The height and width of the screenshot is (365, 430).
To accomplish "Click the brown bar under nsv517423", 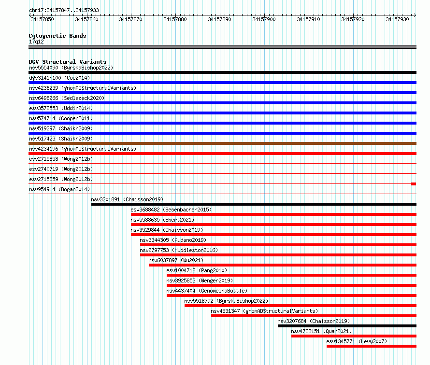I will click(222, 143).
